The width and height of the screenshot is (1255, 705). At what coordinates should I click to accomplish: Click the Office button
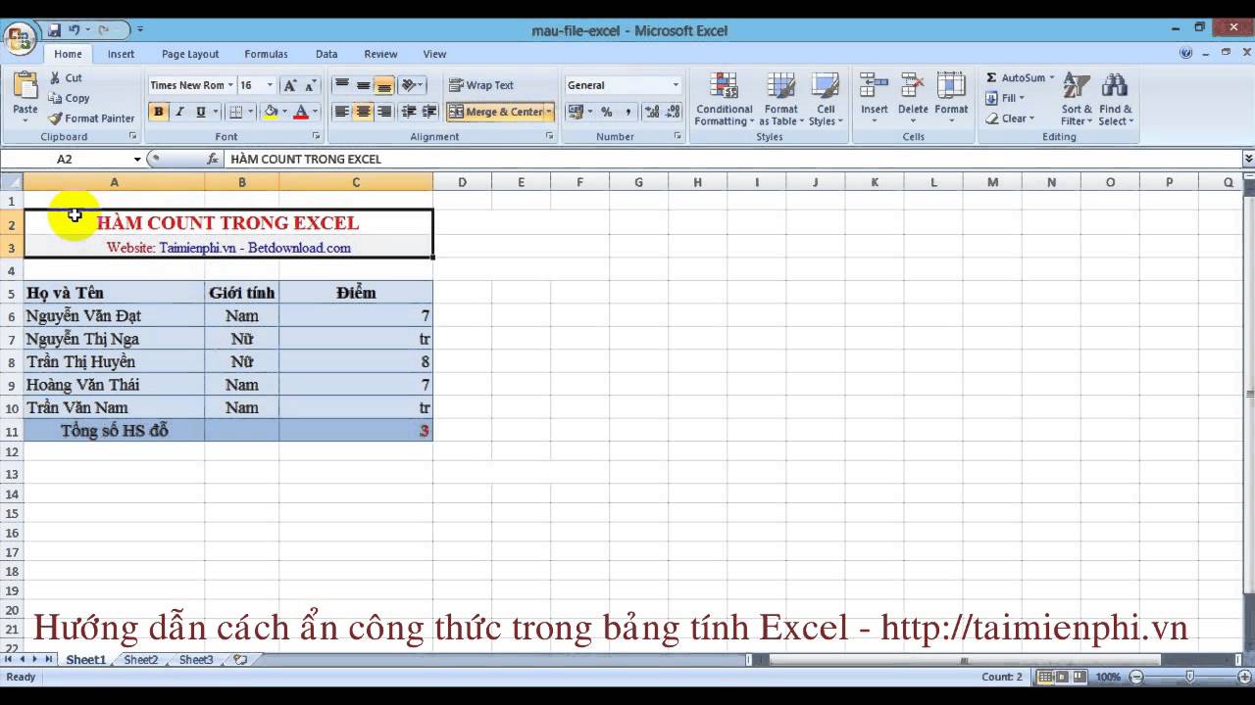(19, 39)
